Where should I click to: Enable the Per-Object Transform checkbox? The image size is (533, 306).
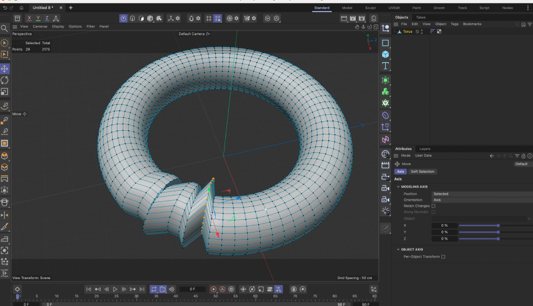tap(443, 256)
